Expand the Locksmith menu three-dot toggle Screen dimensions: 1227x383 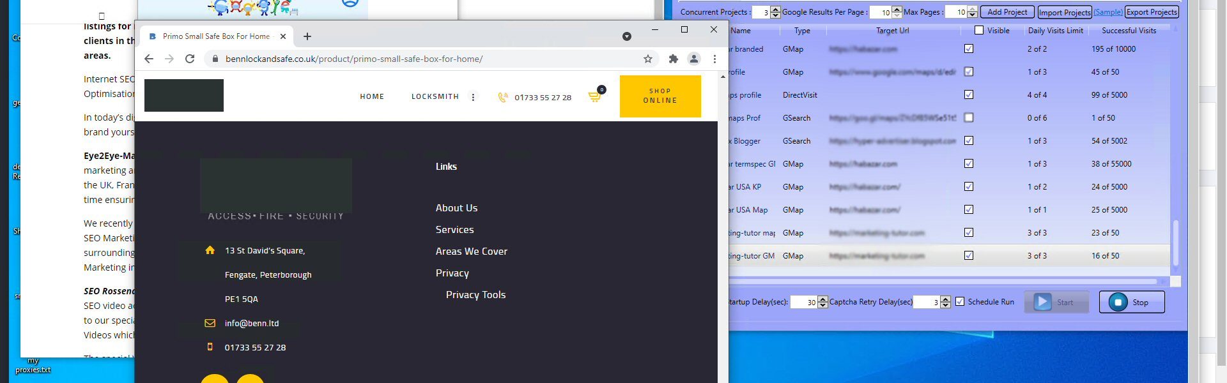473,97
